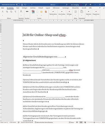Click the zoom in plus button
The height and width of the screenshot is (126, 105).
click(x=100, y=122)
